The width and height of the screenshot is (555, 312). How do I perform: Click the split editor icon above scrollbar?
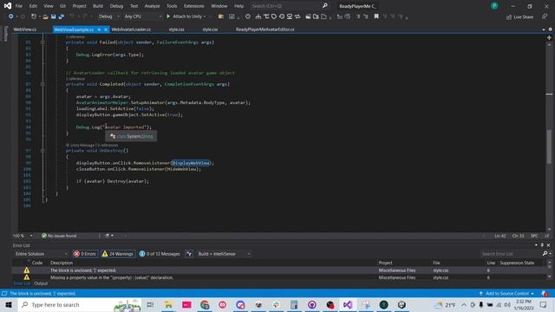[549, 37]
